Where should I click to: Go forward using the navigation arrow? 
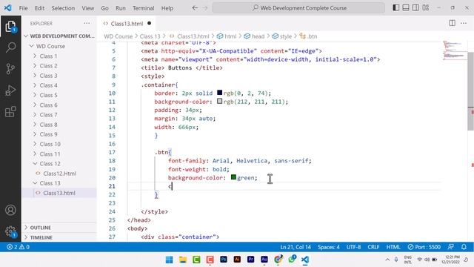click(205, 8)
